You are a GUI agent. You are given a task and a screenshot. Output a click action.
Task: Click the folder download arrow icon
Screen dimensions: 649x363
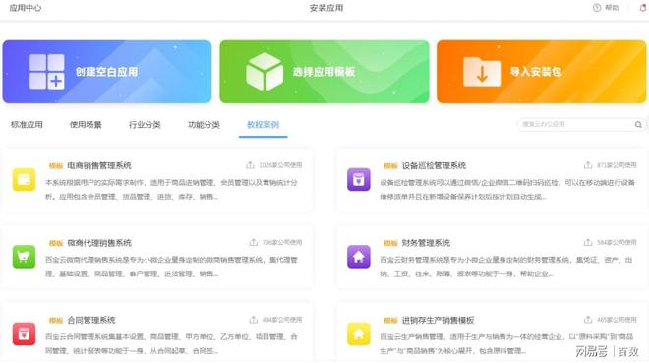coord(482,72)
